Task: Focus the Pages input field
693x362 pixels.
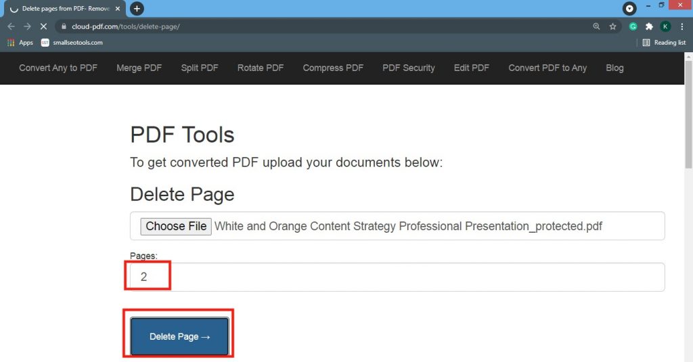Action: pos(397,277)
